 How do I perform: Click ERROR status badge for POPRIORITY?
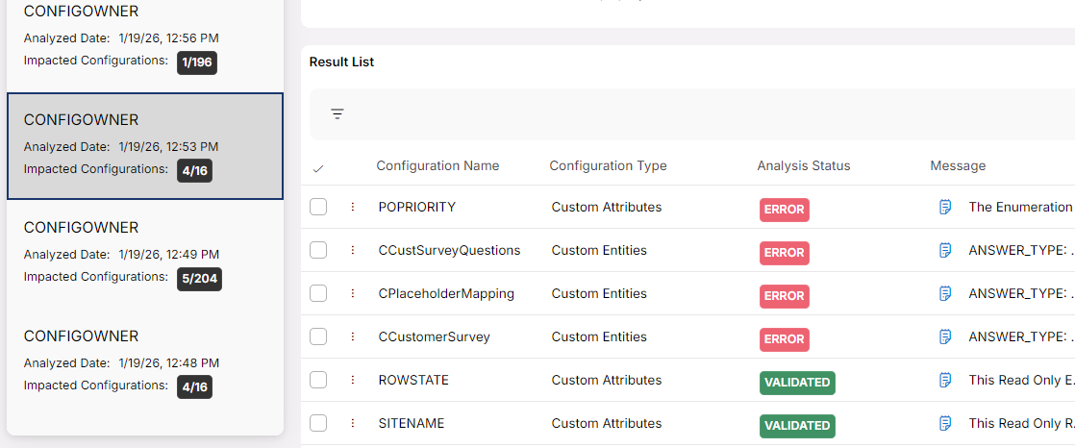pyautogui.click(x=785, y=210)
